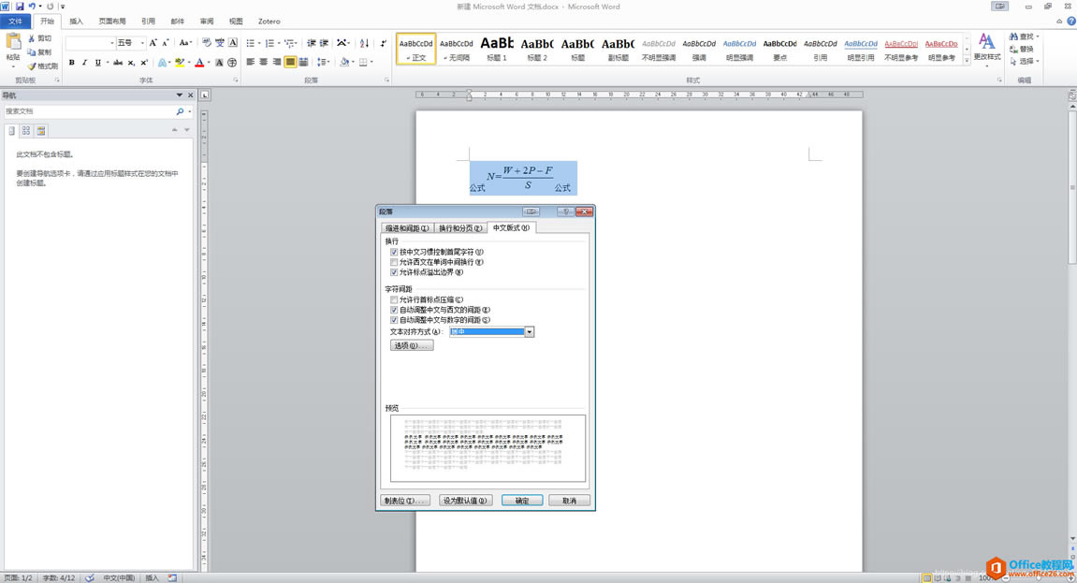Click the Italic formatting icon
This screenshot has width=1077, height=583.
(x=85, y=63)
